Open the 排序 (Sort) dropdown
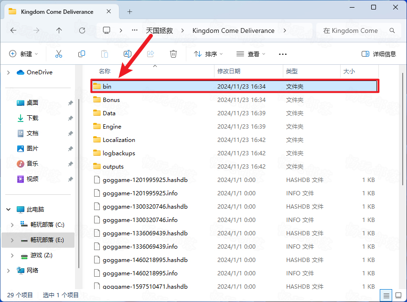Image resolution: width=407 pixels, height=302 pixels. (x=208, y=54)
